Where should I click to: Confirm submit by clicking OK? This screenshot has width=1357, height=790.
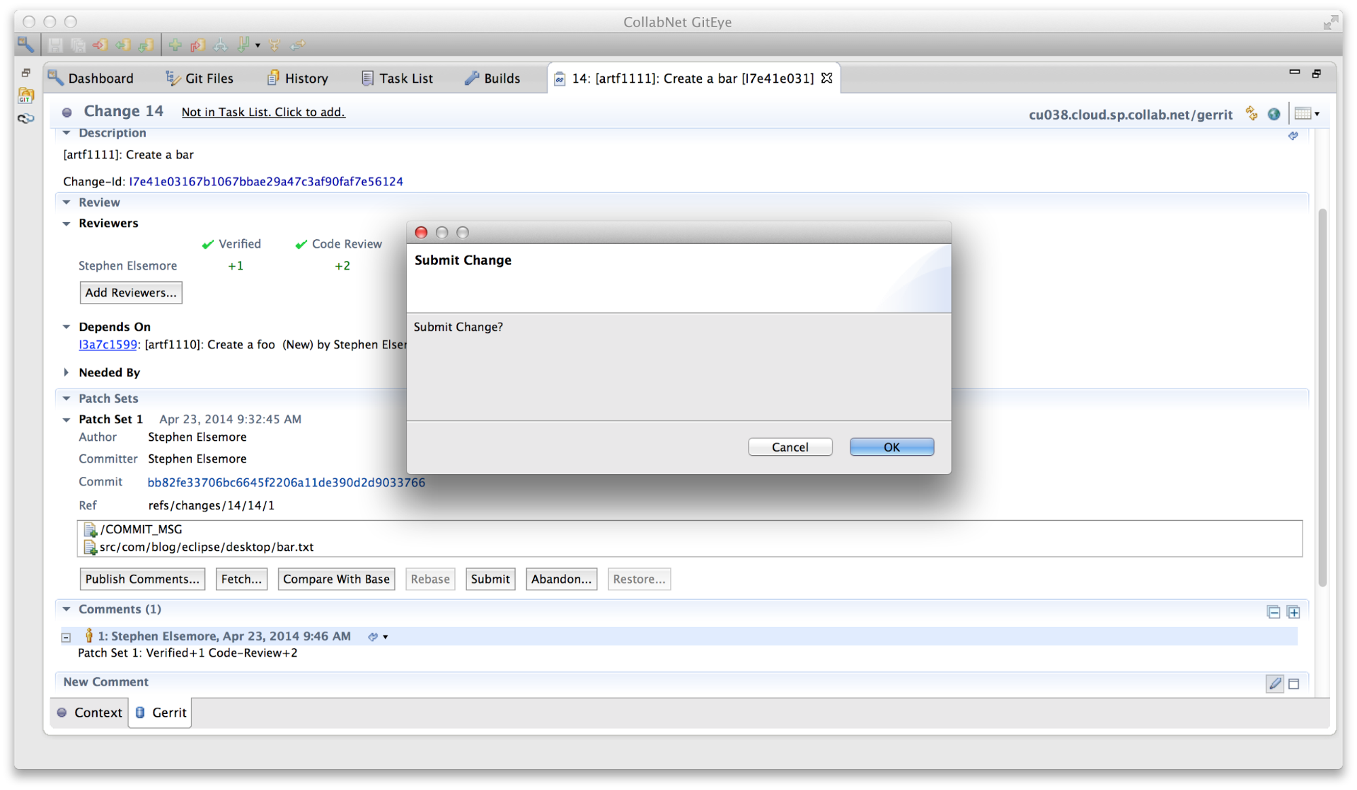[891, 446]
